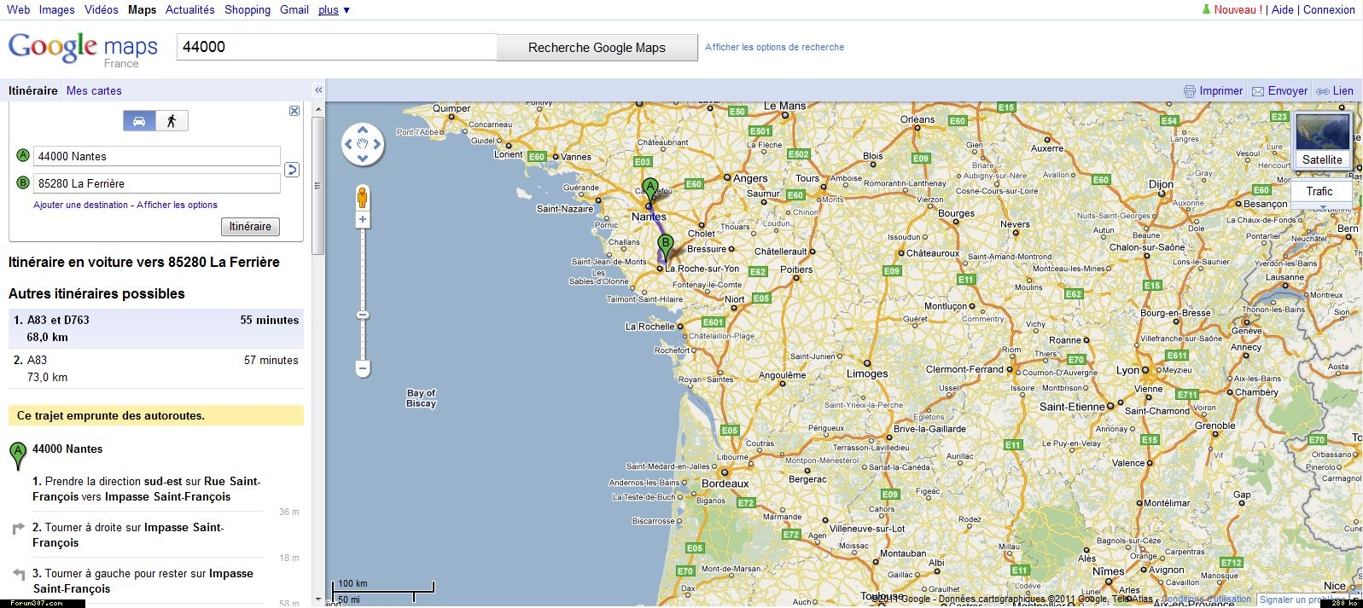Expand 'Afficher les options de recherche'

[x=774, y=48]
